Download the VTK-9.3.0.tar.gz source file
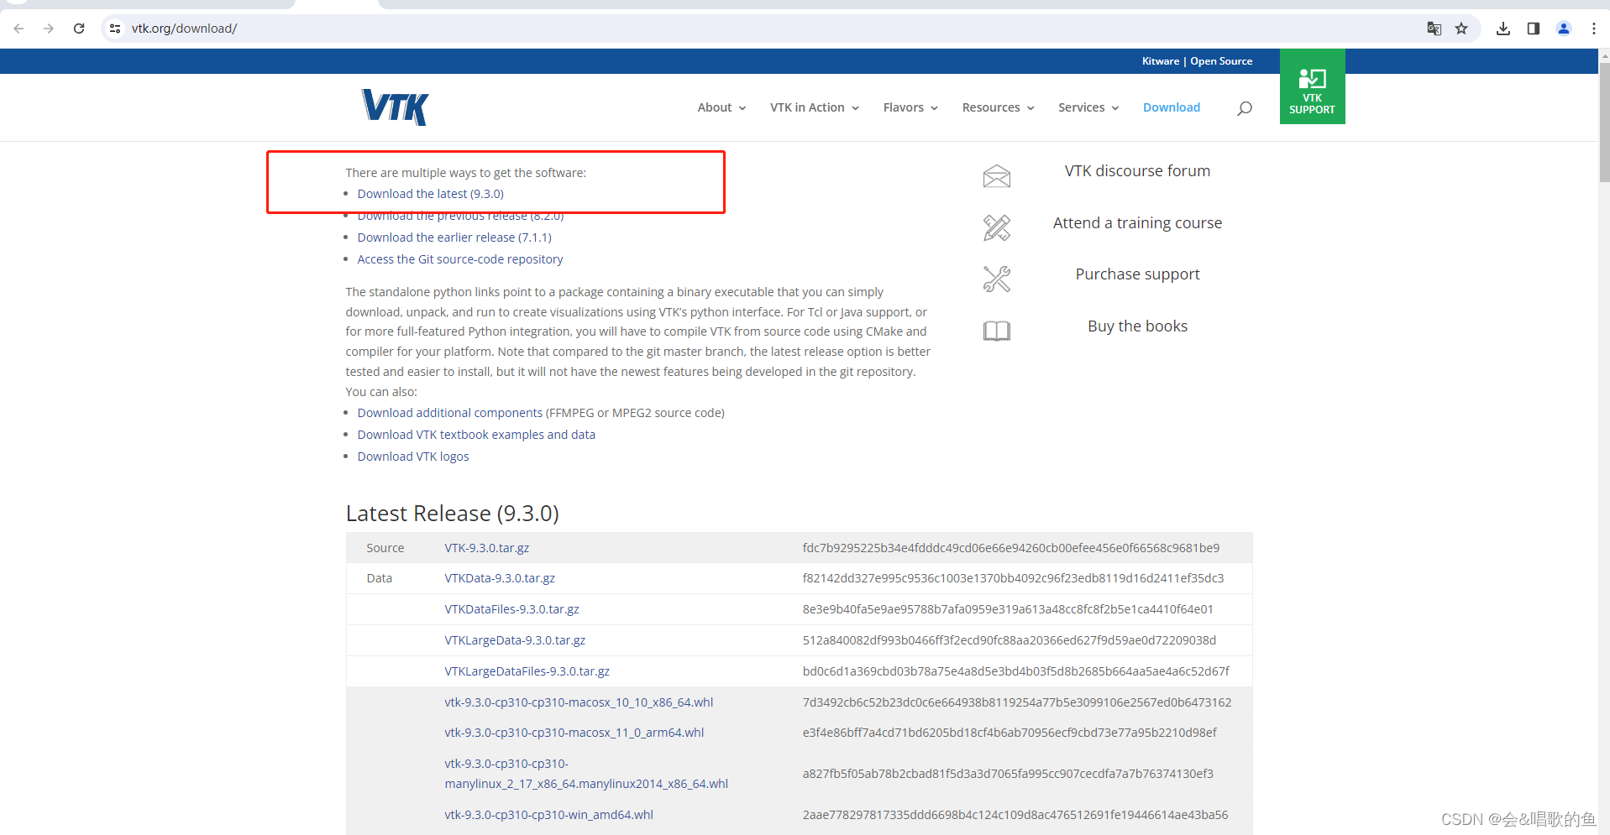This screenshot has height=835, width=1610. [x=487, y=547]
